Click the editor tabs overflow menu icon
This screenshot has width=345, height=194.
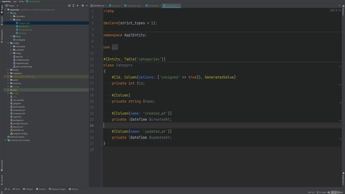click(340, 5)
